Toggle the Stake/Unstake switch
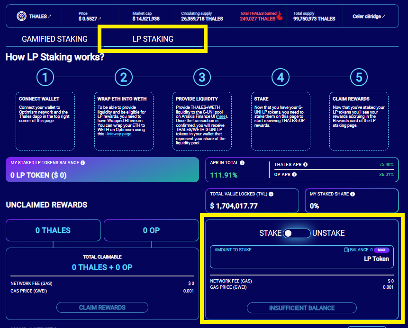The image size is (408, 328). point(297,233)
